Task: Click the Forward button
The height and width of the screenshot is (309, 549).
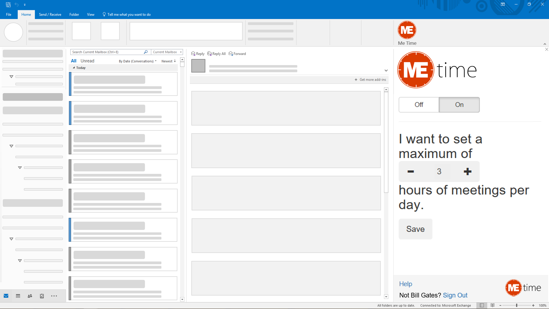Action: coord(237,54)
